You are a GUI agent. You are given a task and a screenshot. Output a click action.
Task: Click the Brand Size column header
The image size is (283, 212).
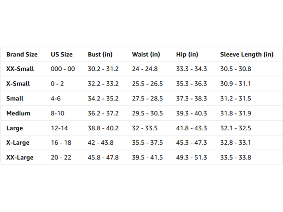(x=22, y=54)
